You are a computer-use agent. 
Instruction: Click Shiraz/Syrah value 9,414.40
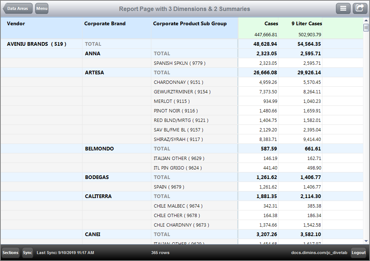312,139
